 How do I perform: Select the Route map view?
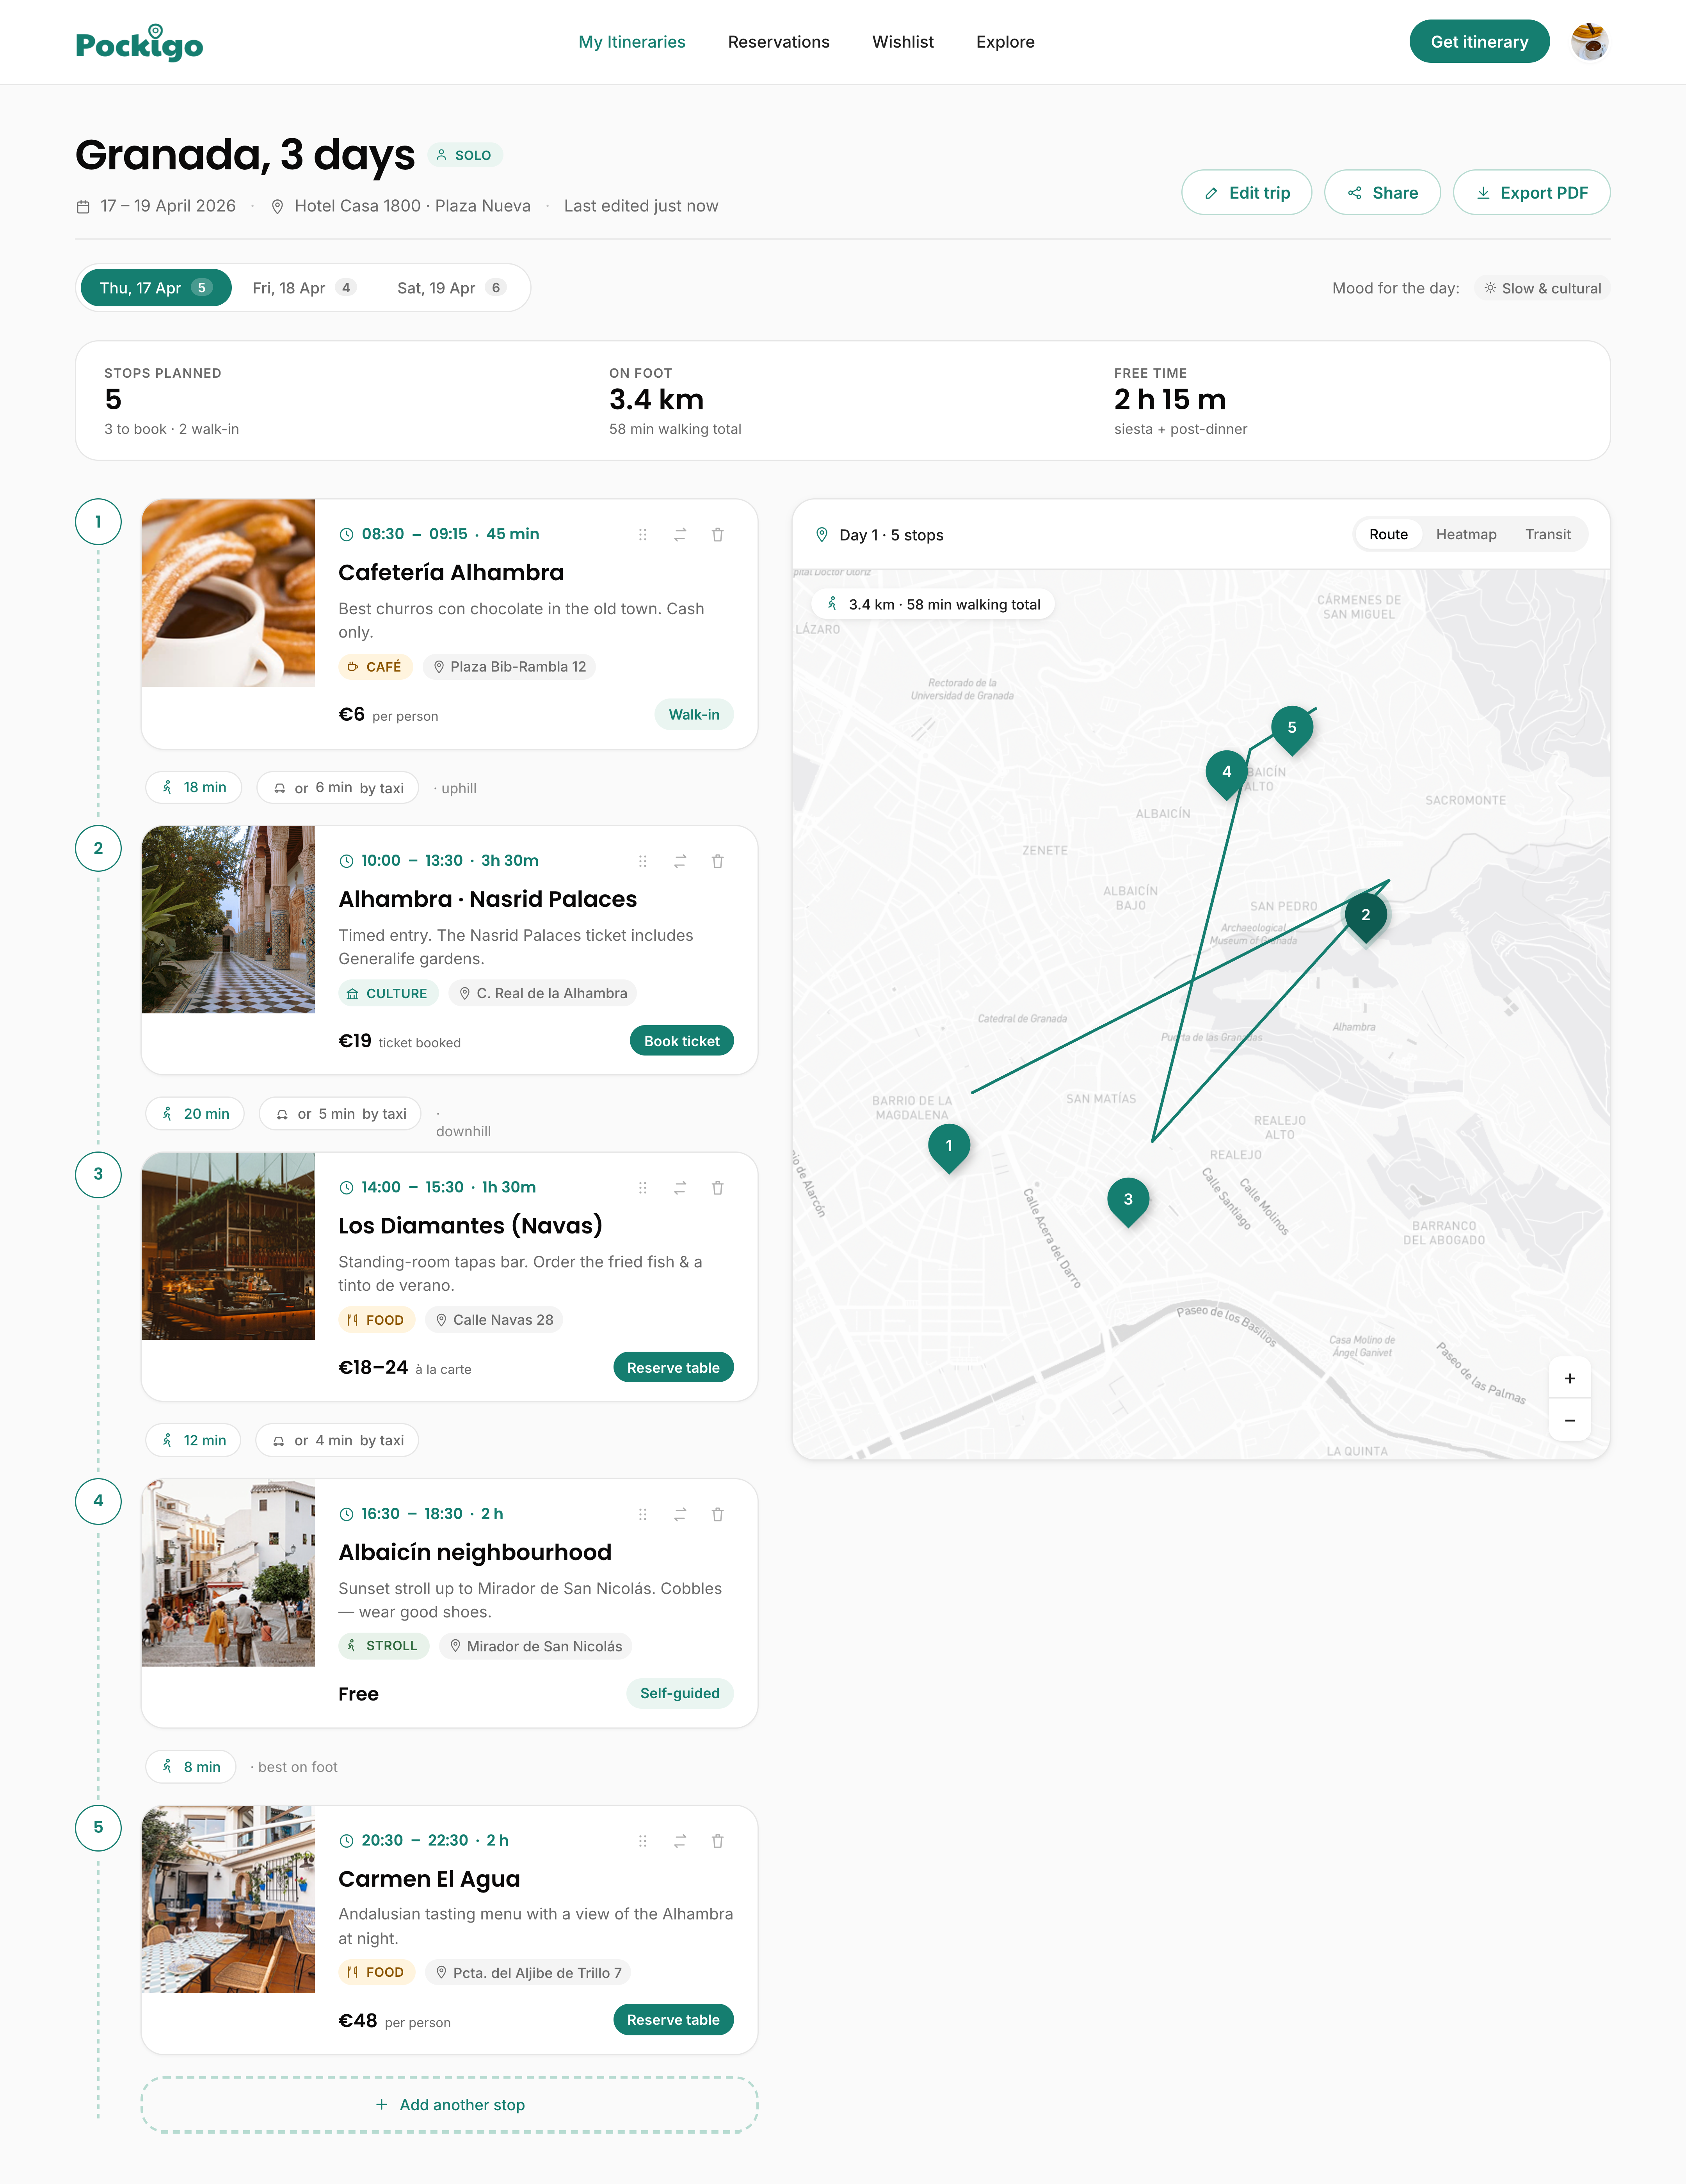1388,534
